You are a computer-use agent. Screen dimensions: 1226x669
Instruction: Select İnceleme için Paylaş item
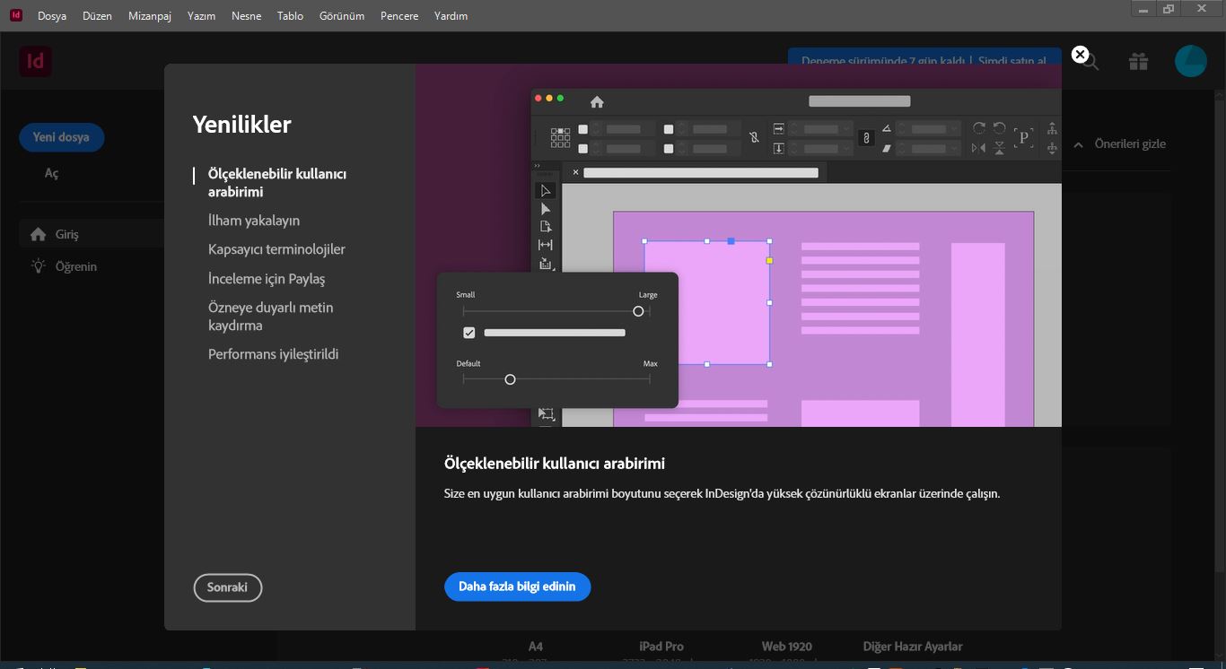[x=267, y=279]
